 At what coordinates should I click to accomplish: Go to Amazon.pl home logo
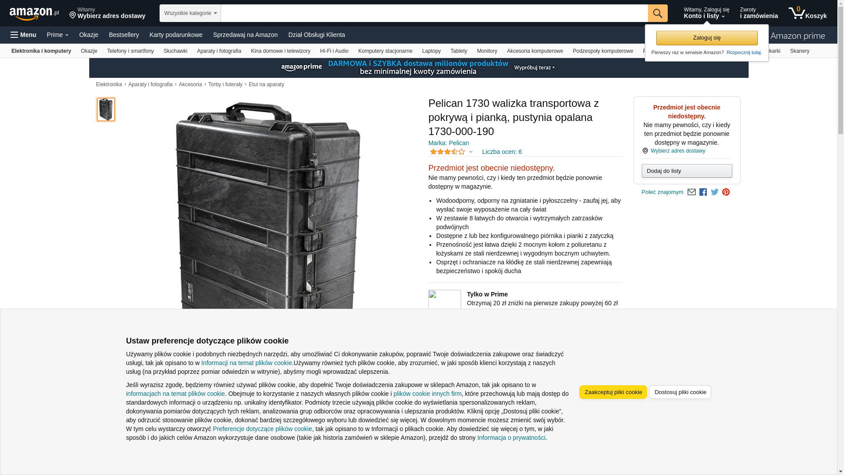(x=34, y=14)
